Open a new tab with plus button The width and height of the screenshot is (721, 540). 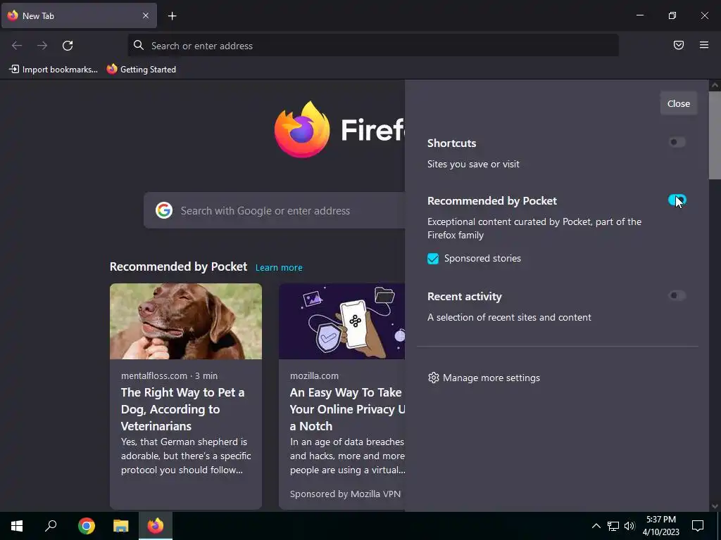tap(172, 16)
